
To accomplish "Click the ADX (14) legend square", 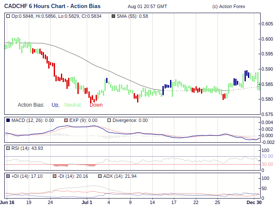I will tap(100, 176).
